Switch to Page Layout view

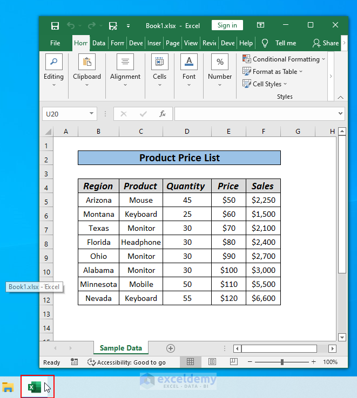[x=212, y=362]
